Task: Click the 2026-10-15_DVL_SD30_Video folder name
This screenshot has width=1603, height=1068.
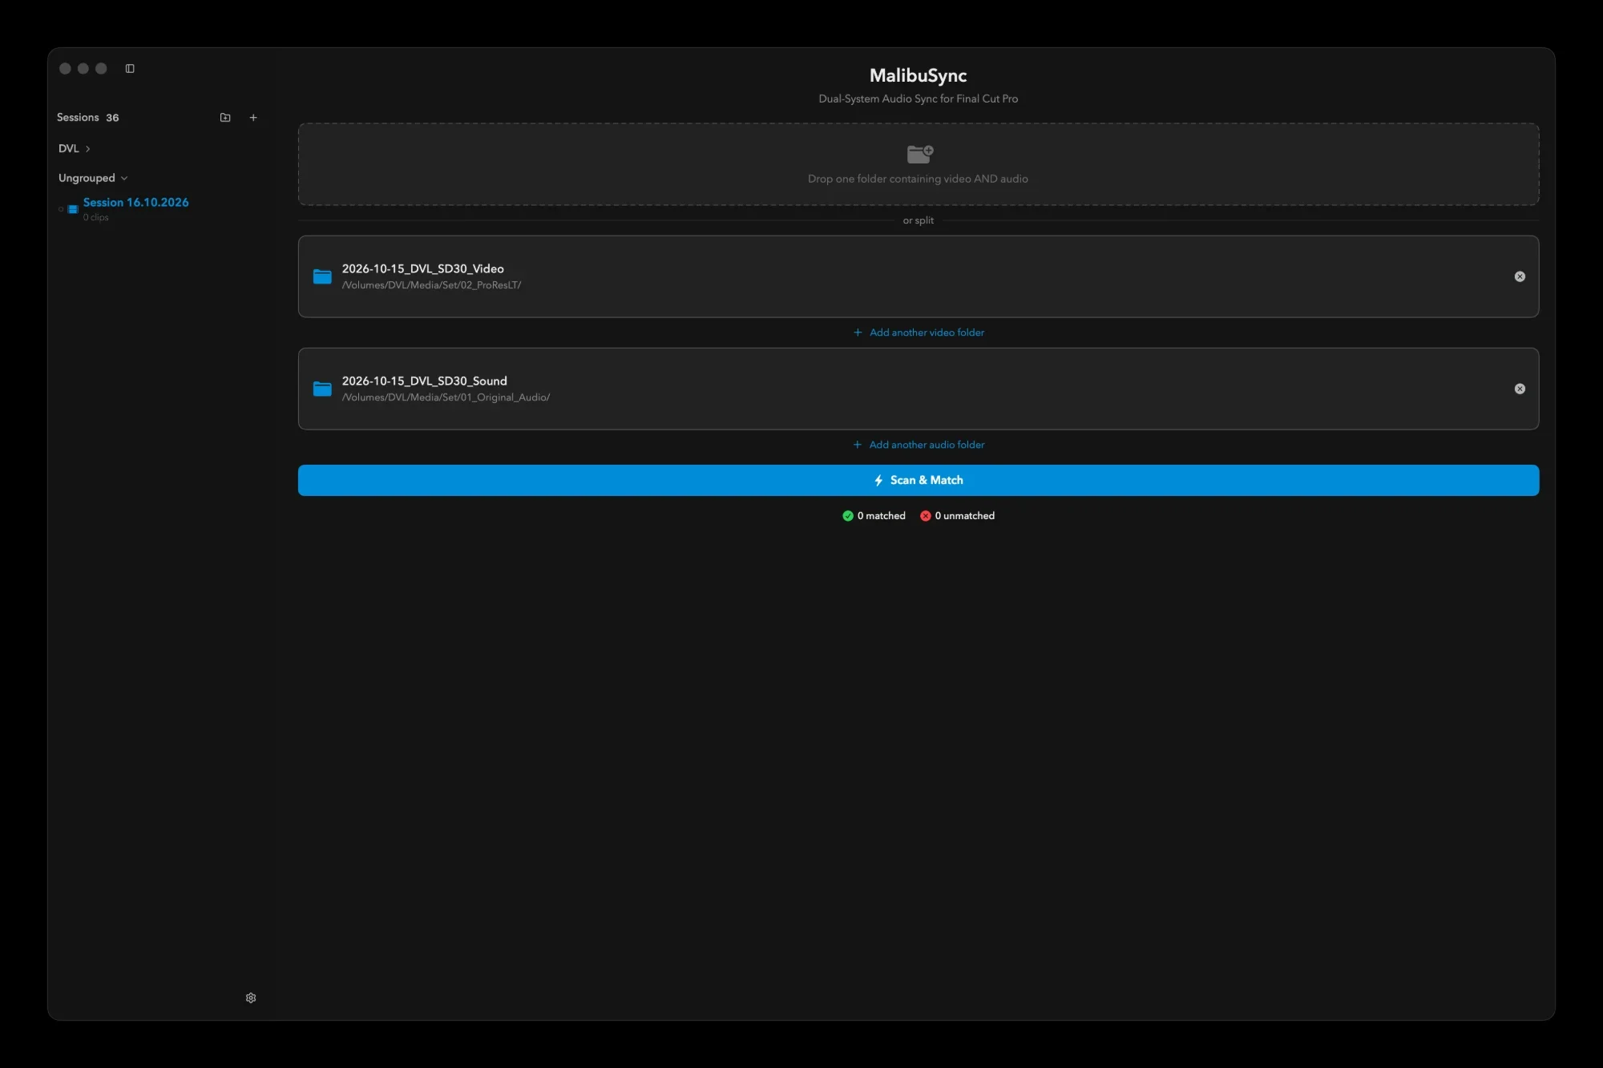Action: (422, 268)
